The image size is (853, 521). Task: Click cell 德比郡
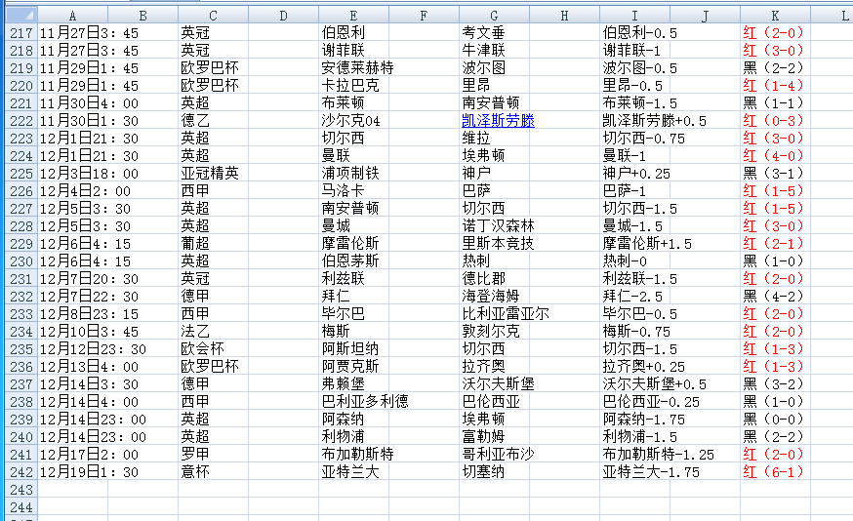(x=483, y=278)
